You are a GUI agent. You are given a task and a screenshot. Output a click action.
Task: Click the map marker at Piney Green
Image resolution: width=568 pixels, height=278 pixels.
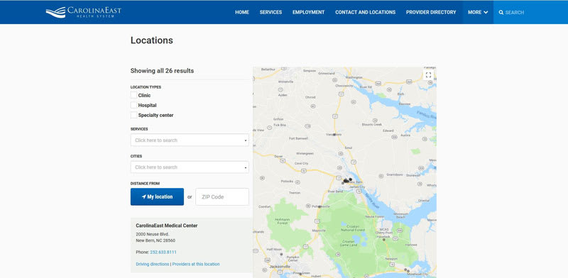point(300,274)
